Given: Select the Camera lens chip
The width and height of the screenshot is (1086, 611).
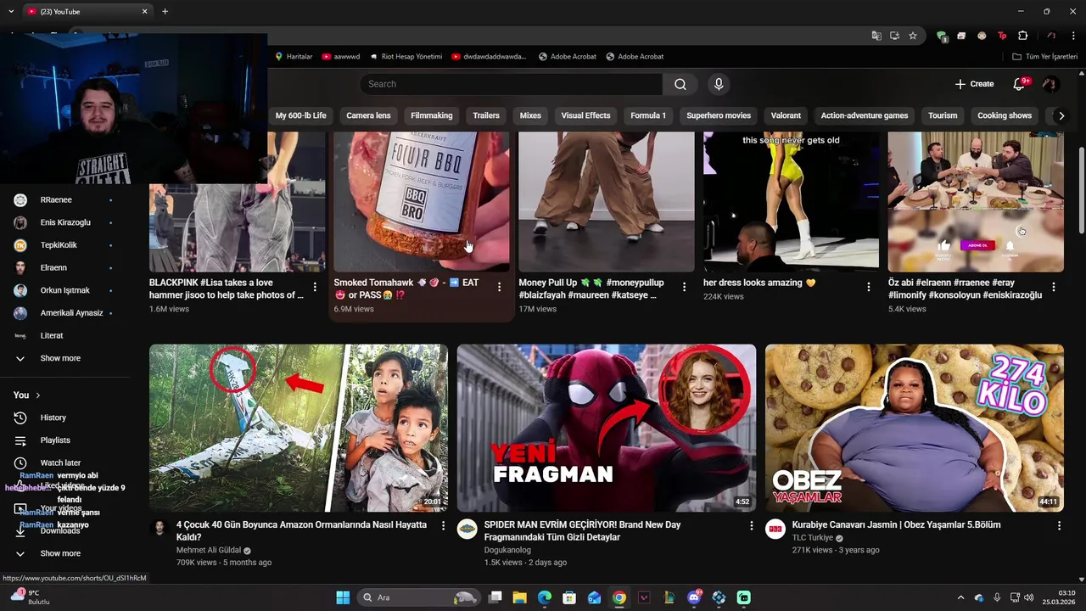Looking at the screenshot, I should [368, 115].
